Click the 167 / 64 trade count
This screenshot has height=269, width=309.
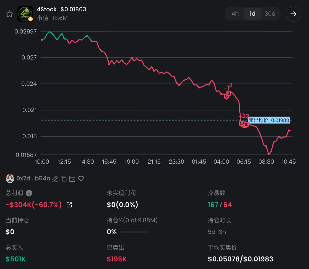220,205
